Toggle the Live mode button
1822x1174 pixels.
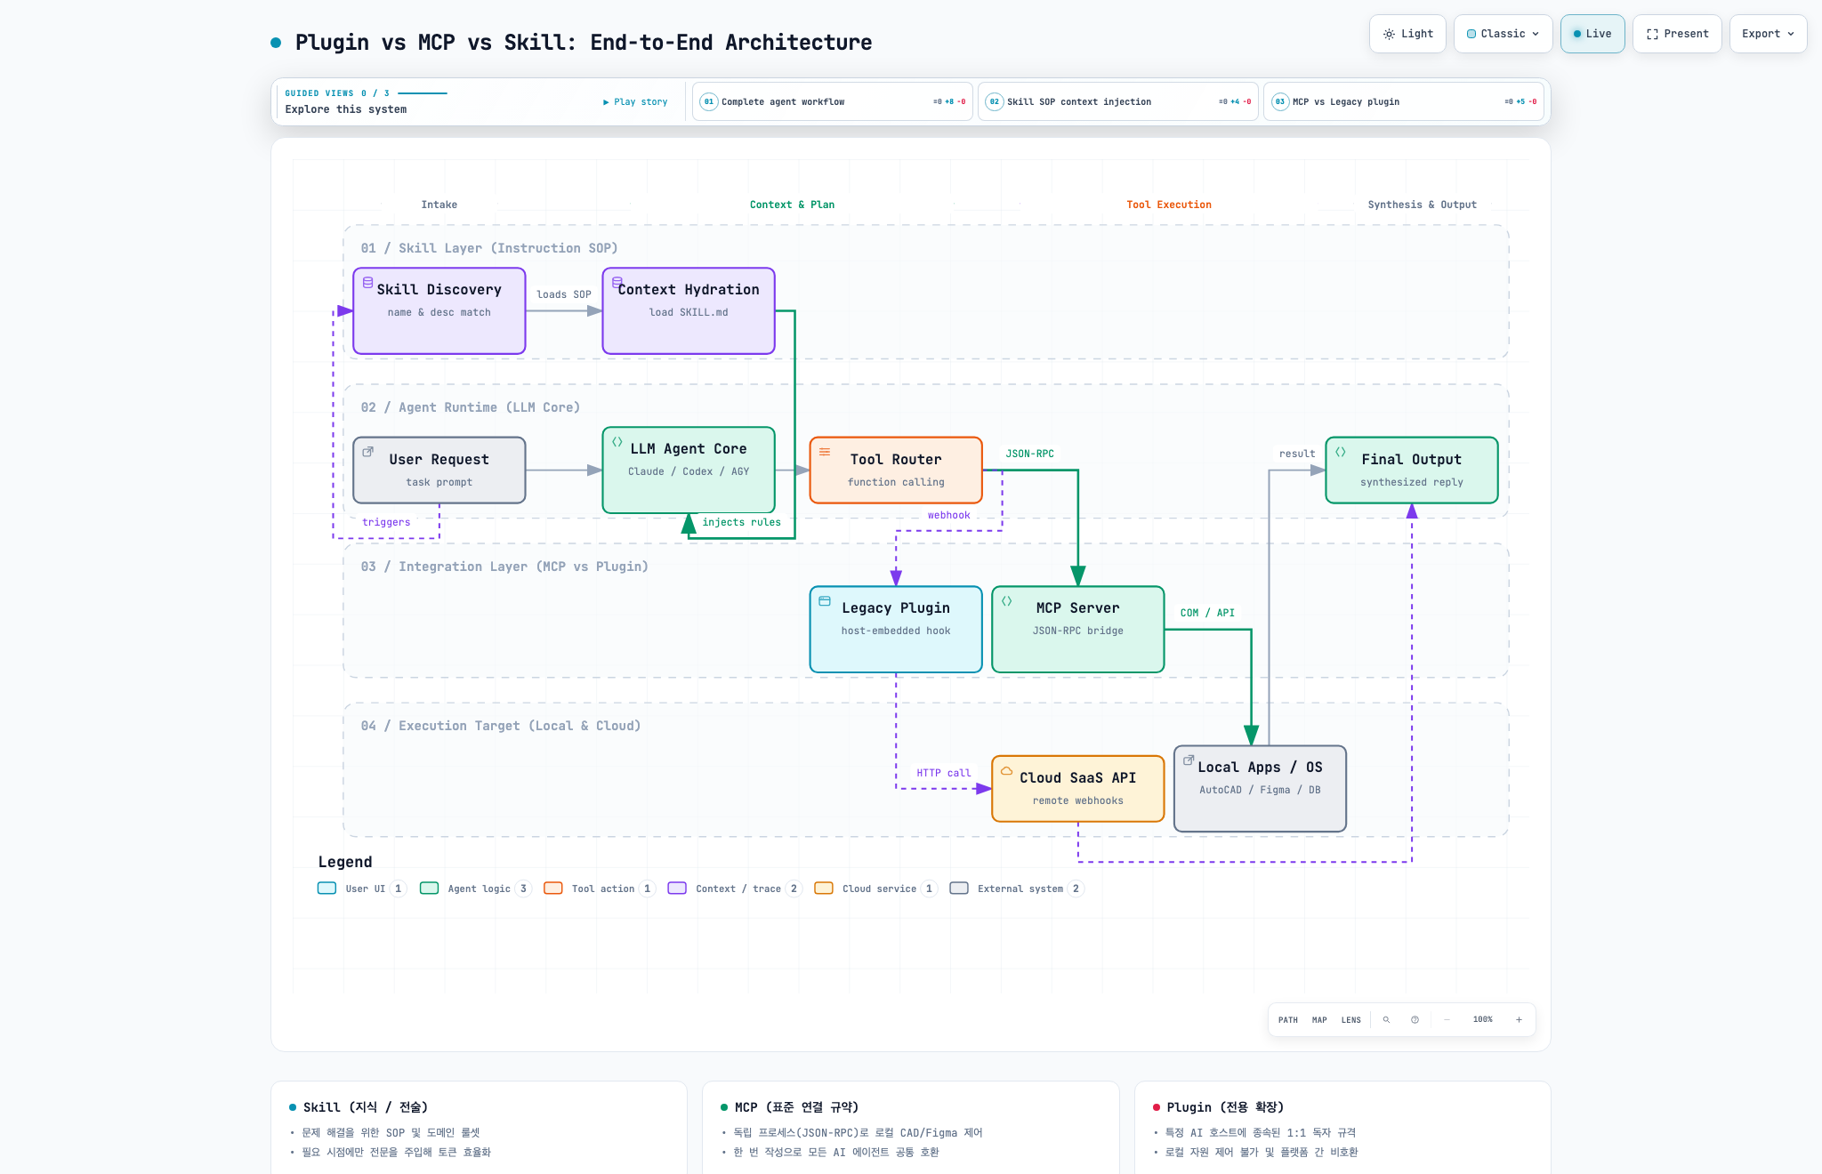tap(1592, 34)
